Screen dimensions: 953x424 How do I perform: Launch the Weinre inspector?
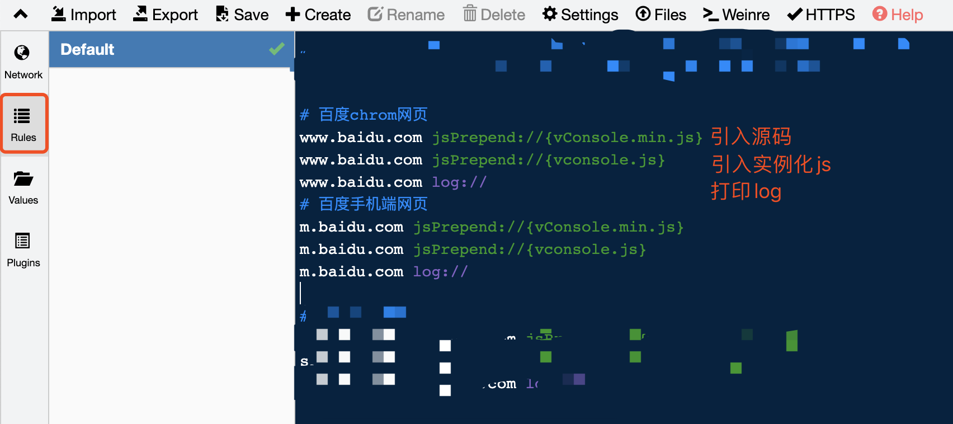coord(736,14)
